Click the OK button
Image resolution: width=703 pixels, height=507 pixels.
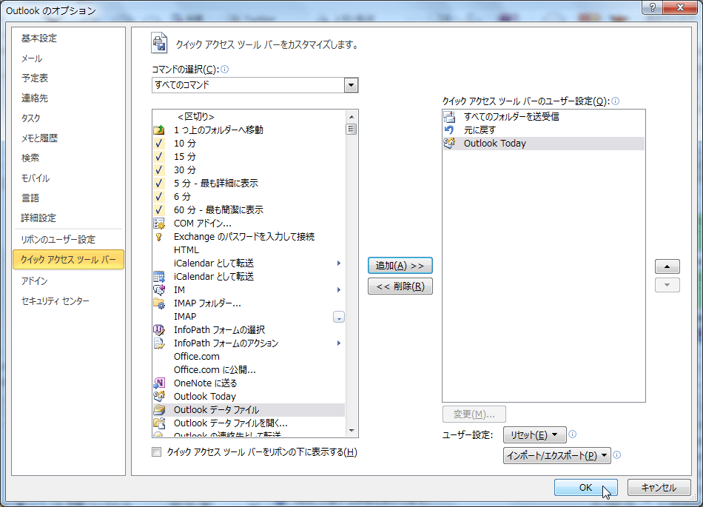(585, 487)
